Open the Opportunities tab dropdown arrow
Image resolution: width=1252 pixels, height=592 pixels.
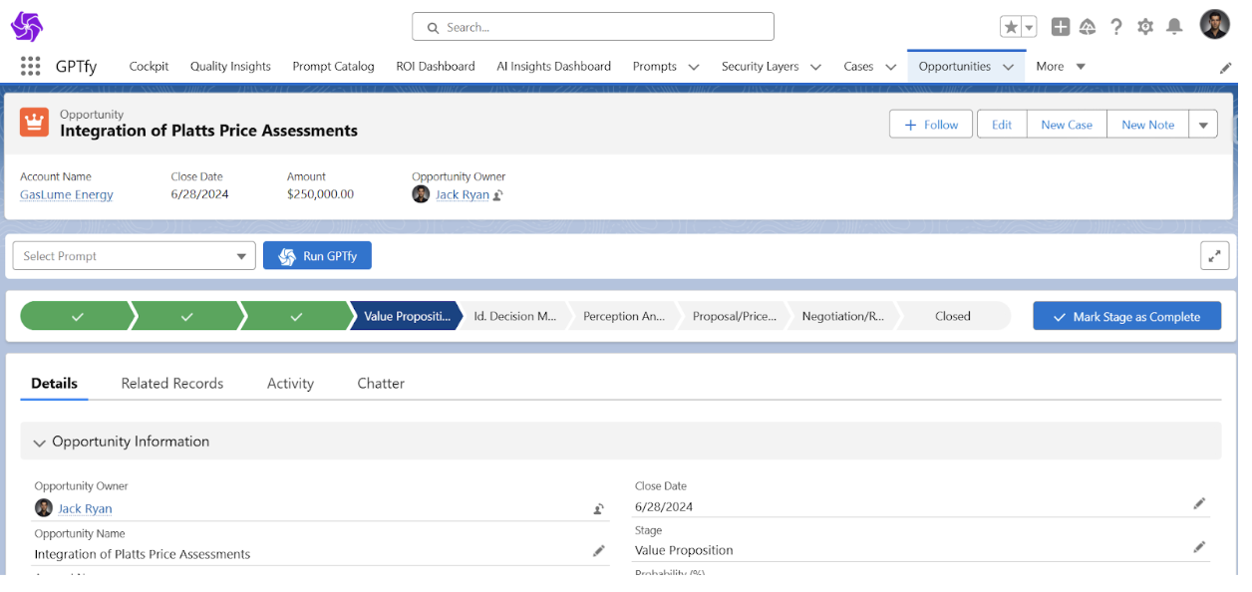(1007, 66)
